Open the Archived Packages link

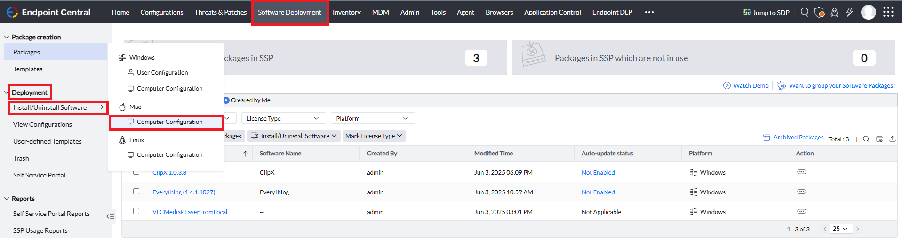click(x=798, y=138)
